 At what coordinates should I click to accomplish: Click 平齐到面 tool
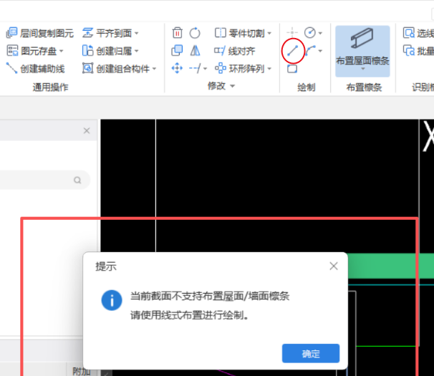pyautogui.click(x=107, y=33)
